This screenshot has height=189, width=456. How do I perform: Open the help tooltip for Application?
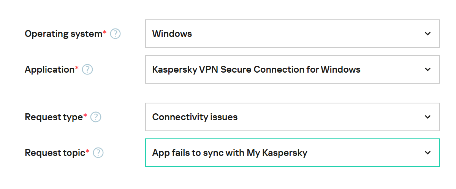click(x=88, y=70)
